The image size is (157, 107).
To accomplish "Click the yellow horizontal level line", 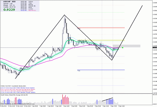I will point(101,40).
